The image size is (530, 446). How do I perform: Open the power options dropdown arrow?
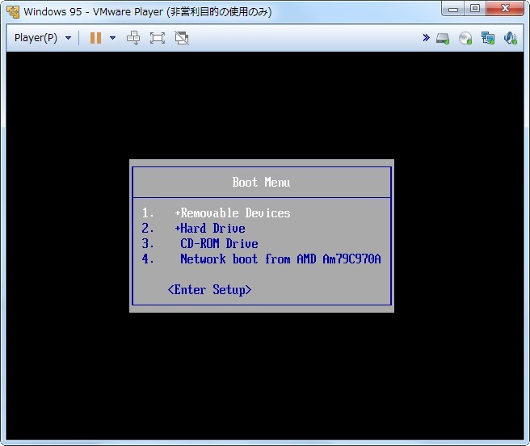point(113,38)
